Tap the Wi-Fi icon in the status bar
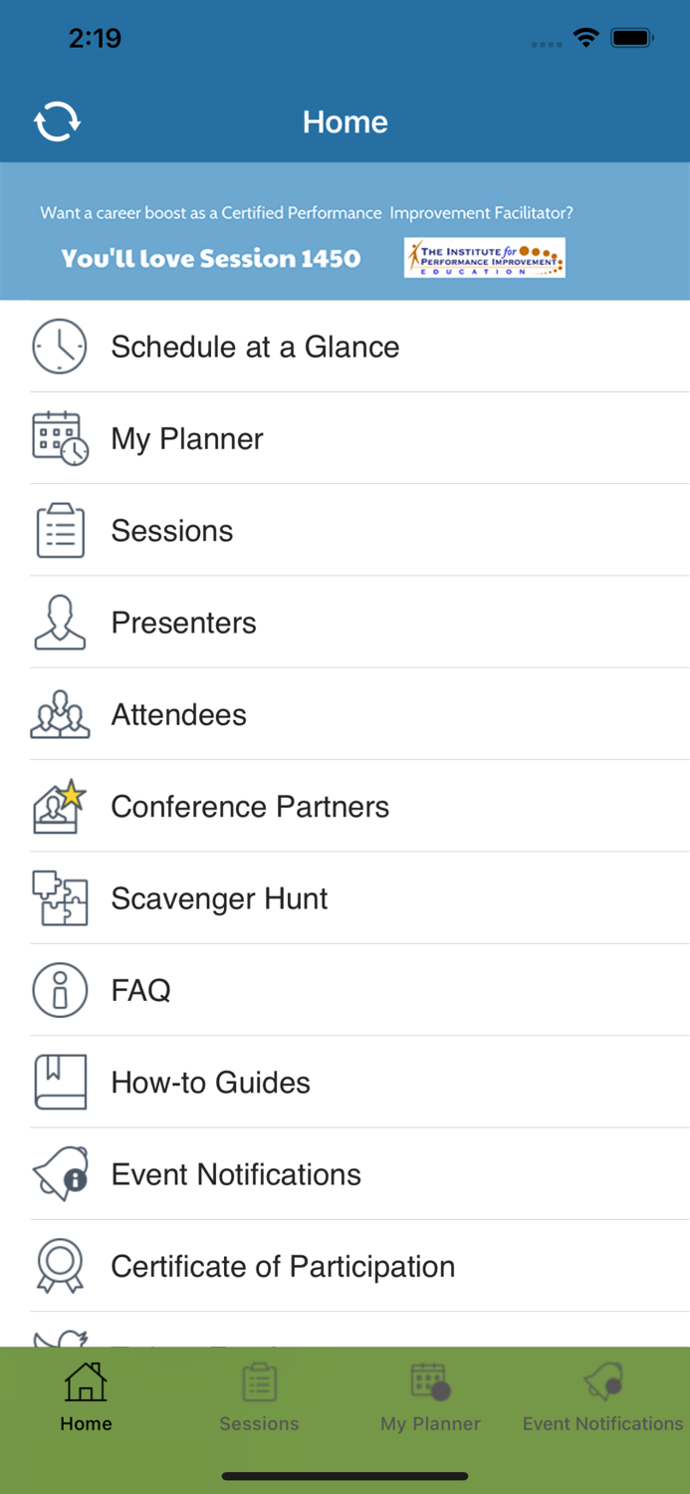This screenshot has height=1494, width=690. (x=585, y=38)
